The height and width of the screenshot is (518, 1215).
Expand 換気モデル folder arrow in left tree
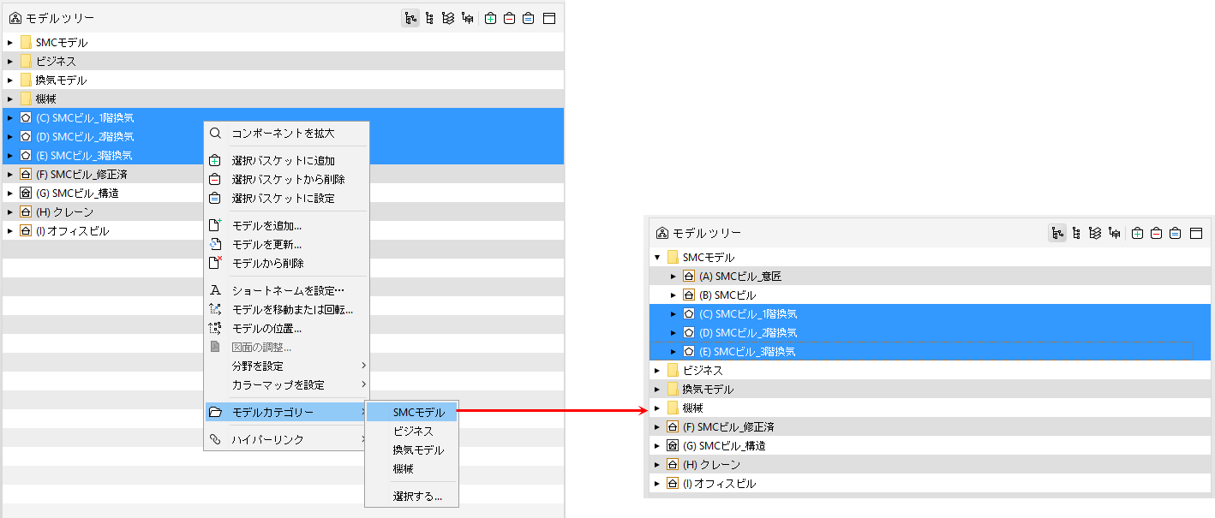(x=10, y=80)
